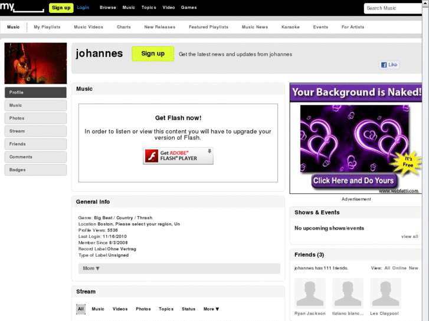Click view all in Shows & Events
This screenshot has height=321, width=429.
coord(410,237)
